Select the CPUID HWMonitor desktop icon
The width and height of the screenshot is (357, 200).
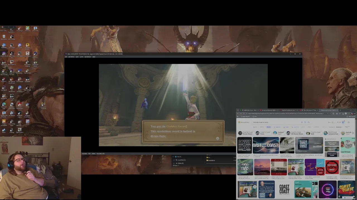tap(20, 106)
